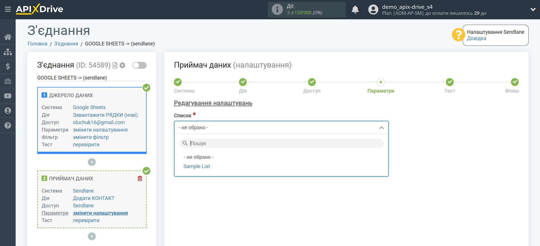The image size is (540, 246).
Task: Open the oluchuk16@gmail.com access link
Action: [99, 122]
